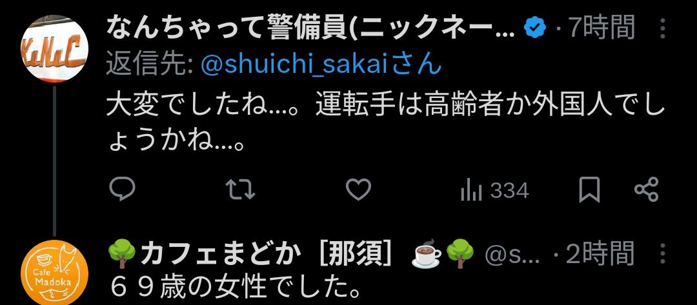Screen dimensions: 697x305
Task: View analytics showing 334 views
Action: pyautogui.click(x=495, y=191)
